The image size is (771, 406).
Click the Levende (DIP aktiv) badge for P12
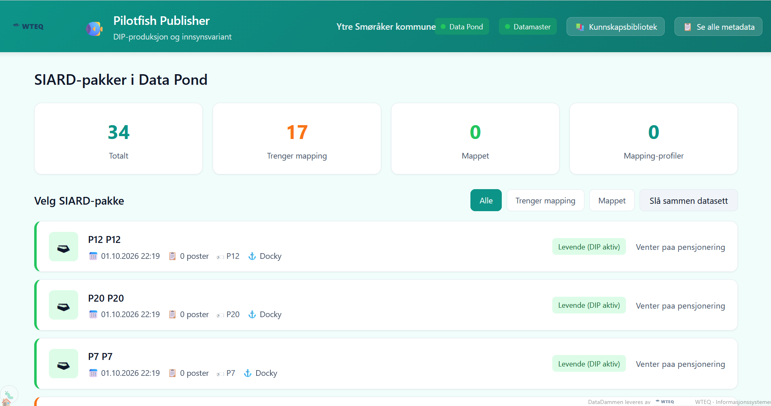click(x=589, y=247)
